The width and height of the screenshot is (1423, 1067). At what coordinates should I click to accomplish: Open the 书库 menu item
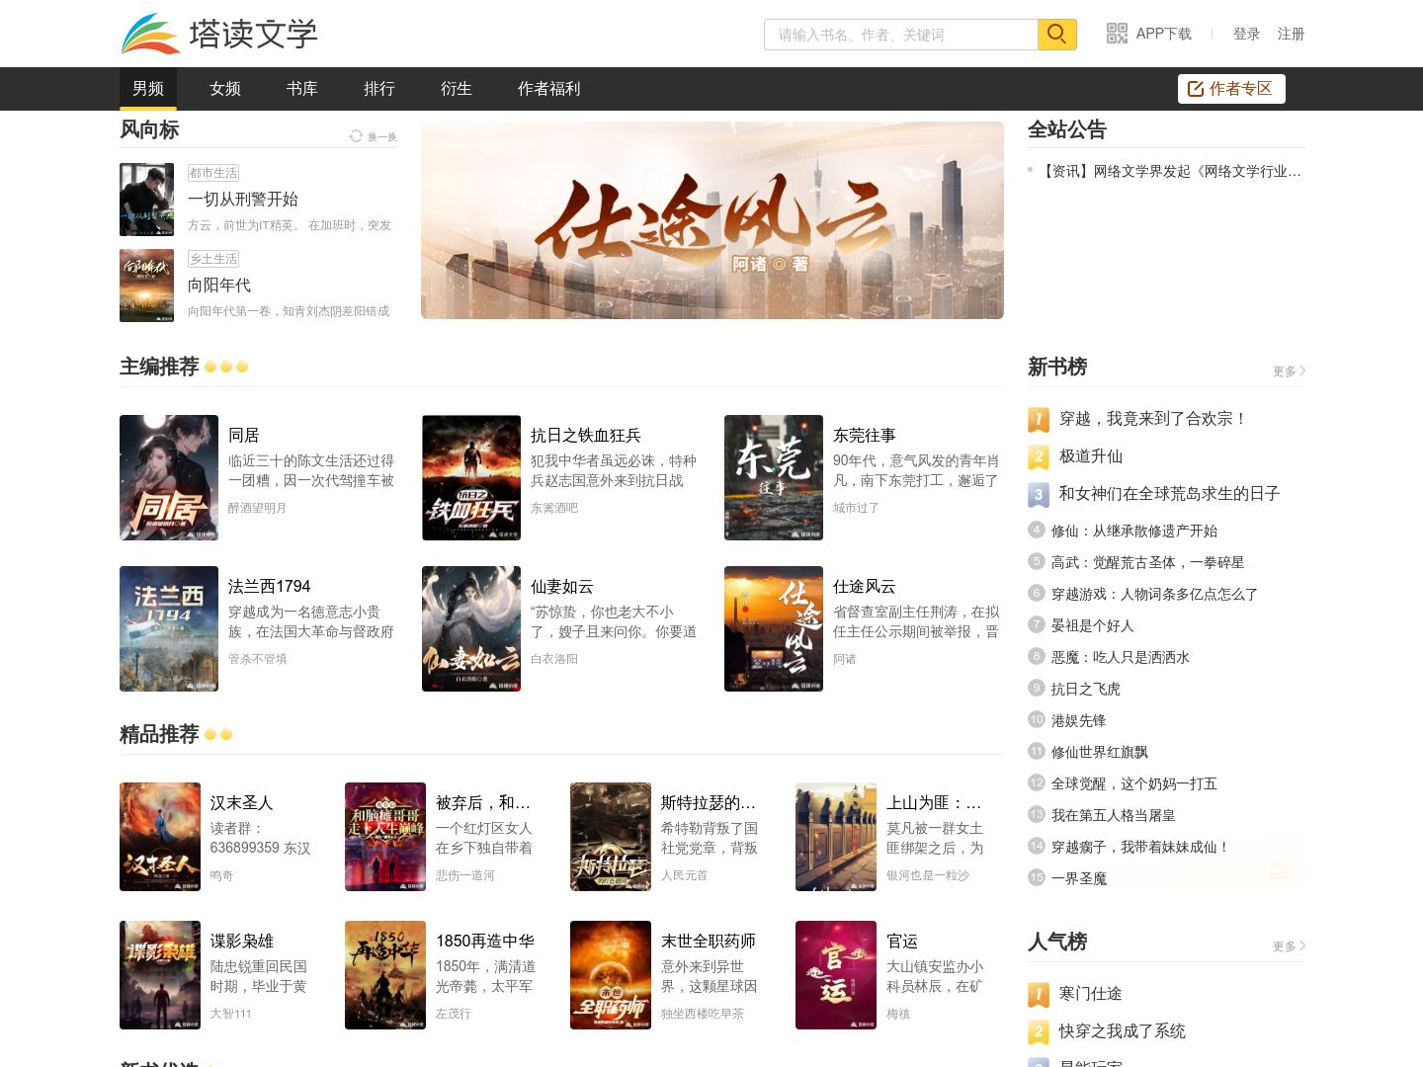click(x=302, y=89)
